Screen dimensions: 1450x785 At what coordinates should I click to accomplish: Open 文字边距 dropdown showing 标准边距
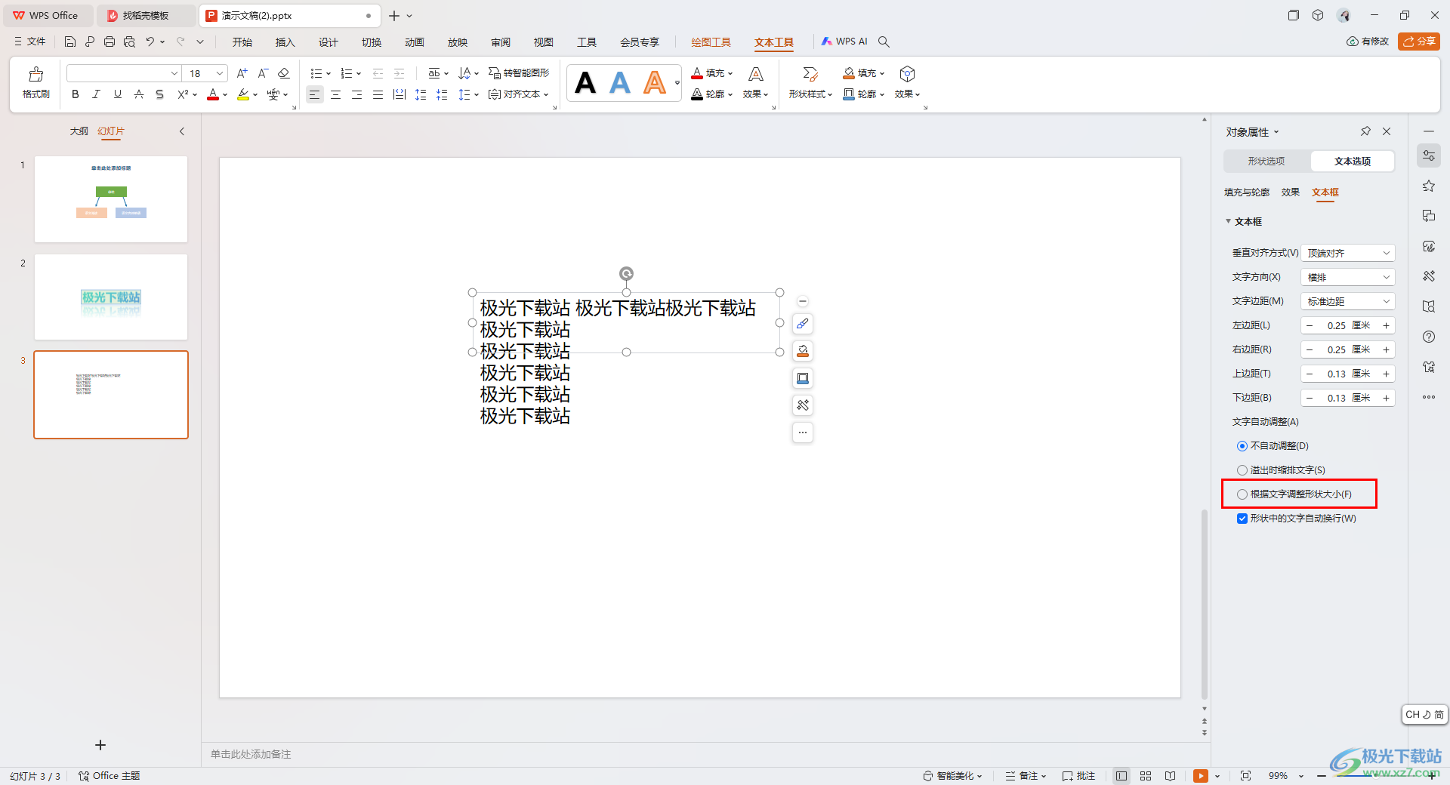1348,301
